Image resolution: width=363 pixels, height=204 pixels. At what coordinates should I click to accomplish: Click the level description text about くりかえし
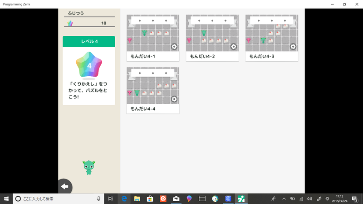coord(88,90)
